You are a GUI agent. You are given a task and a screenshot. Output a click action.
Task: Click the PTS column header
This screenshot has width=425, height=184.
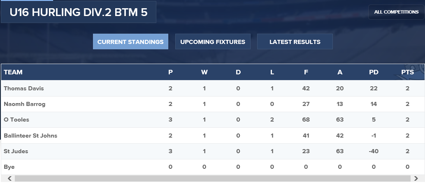click(x=407, y=72)
